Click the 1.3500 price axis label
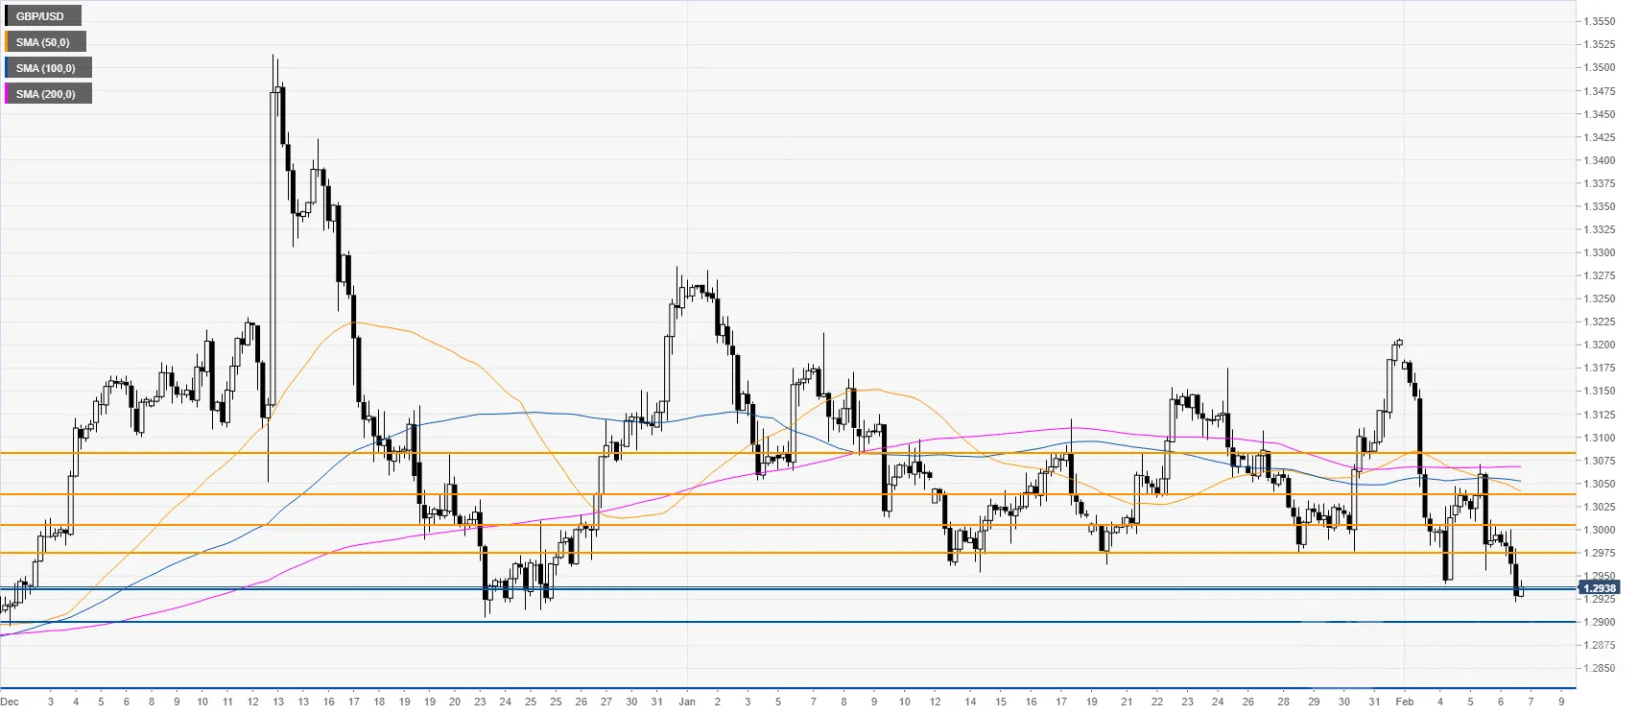 point(1599,68)
